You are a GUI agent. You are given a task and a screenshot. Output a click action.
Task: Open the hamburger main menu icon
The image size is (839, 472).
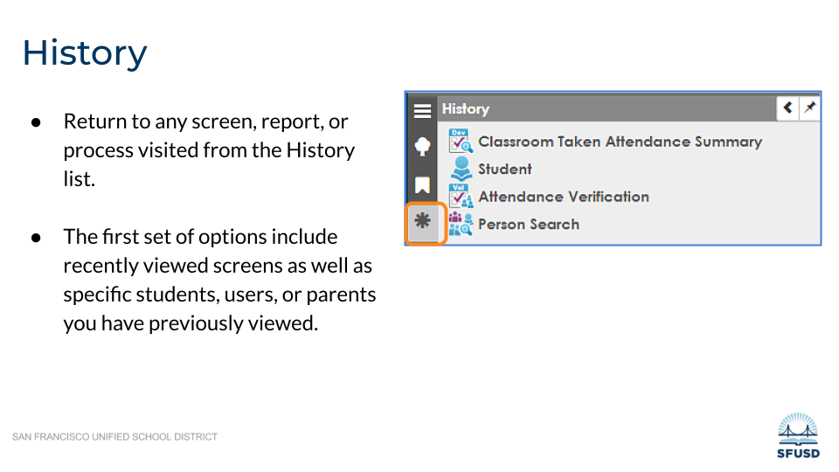pyautogui.click(x=422, y=110)
